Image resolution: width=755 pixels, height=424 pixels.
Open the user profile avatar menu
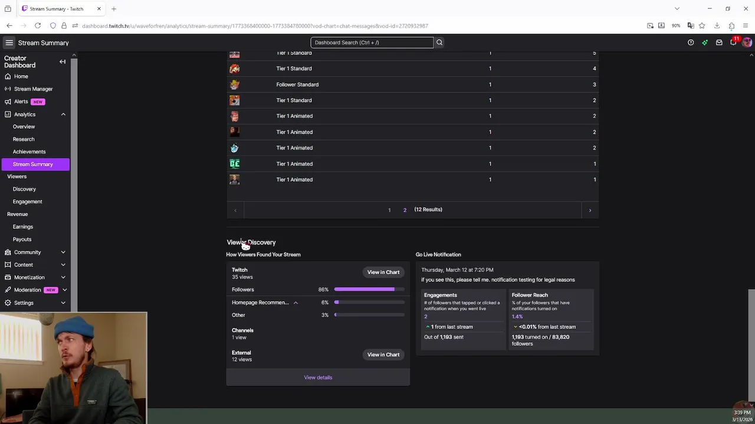pos(747,42)
